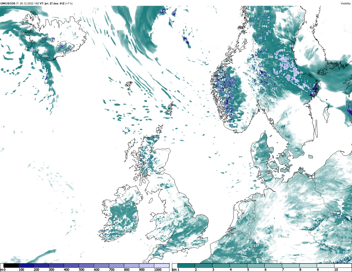Select the 100–200 m dark navy swatch
Image resolution: width=352 pixels, height=272 pixels.
26,265
